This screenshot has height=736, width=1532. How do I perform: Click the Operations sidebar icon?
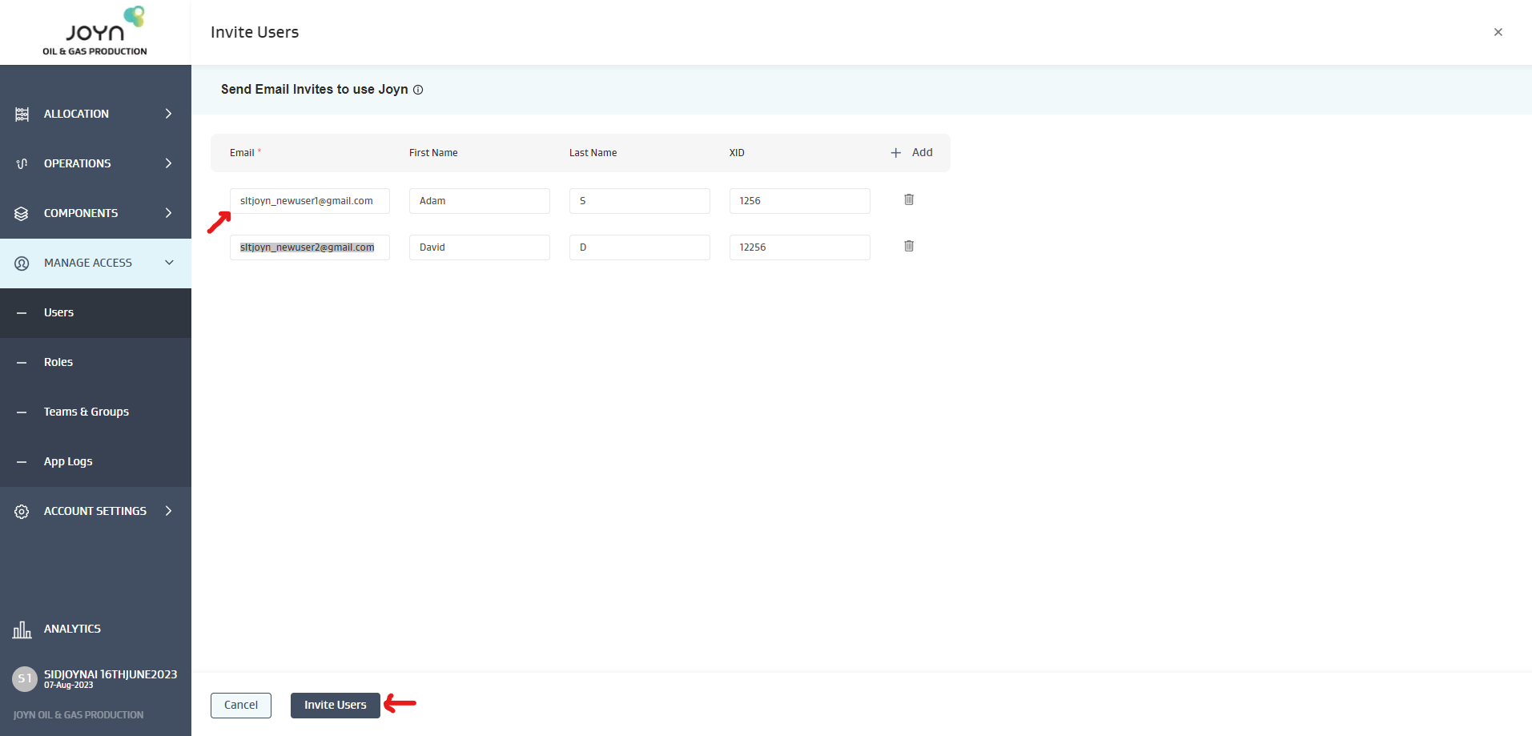[x=22, y=164]
